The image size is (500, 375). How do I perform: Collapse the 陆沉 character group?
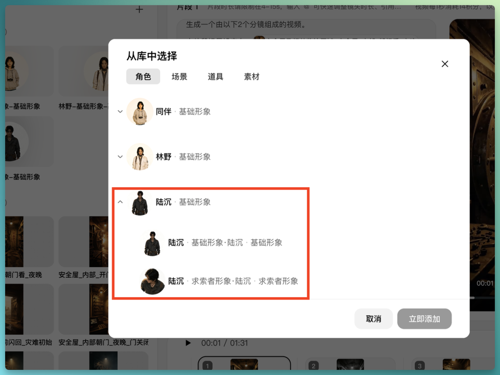(120, 202)
